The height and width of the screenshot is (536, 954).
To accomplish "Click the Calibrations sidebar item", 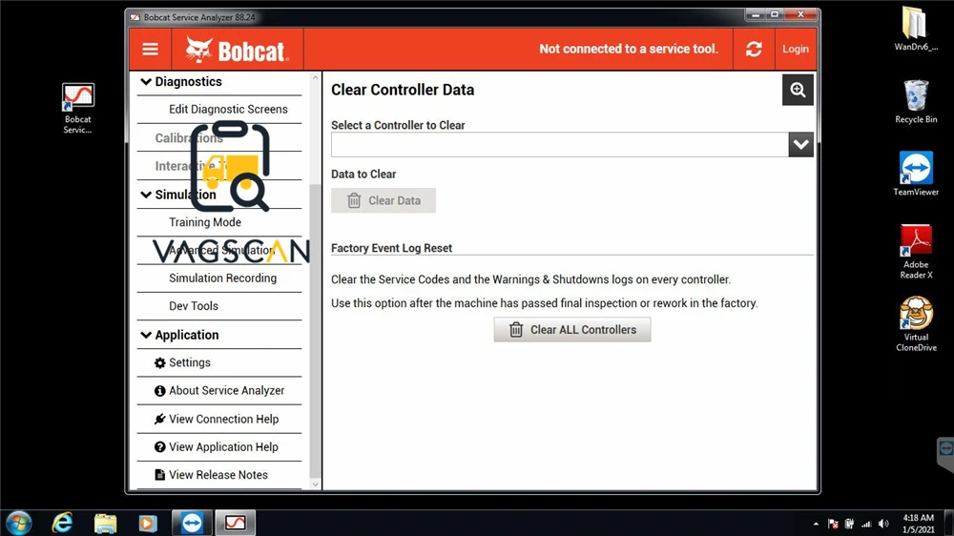I will (x=189, y=138).
